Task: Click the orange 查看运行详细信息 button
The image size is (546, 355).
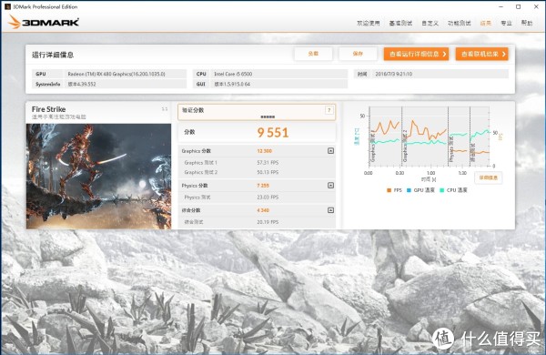Action: (x=416, y=54)
